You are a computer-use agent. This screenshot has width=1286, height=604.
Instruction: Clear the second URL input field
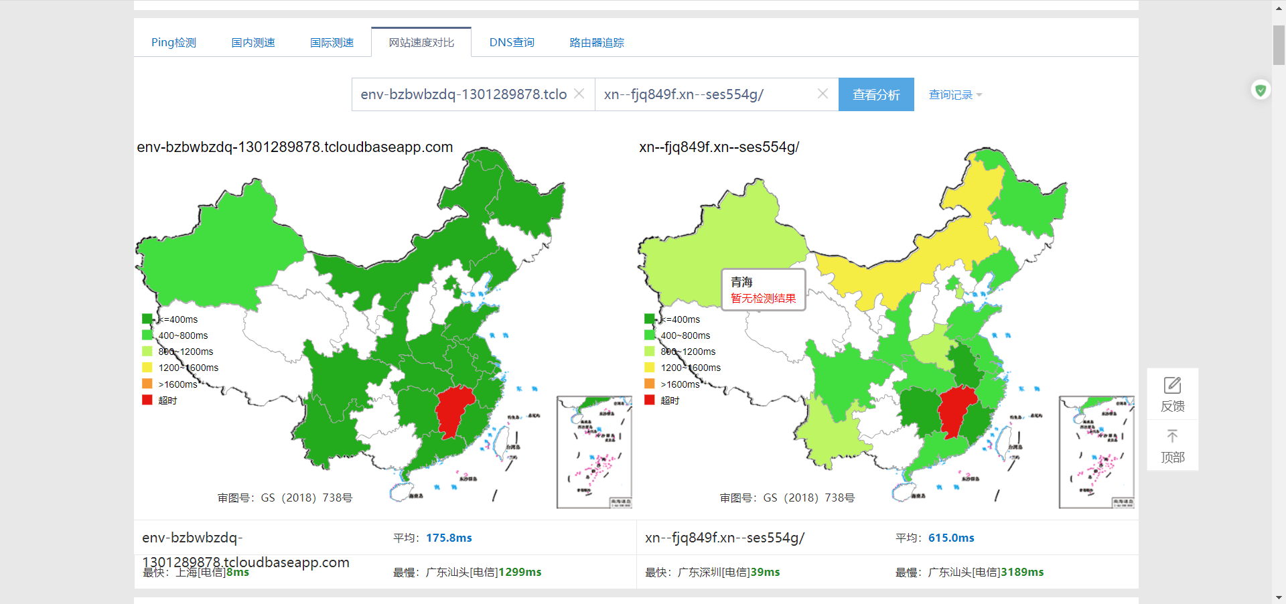click(x=823, y=94)
